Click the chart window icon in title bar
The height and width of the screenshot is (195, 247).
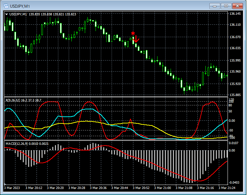point(6,6)
